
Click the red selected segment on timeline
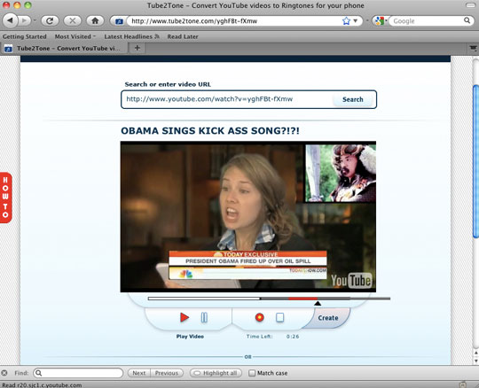coord(303,299)
